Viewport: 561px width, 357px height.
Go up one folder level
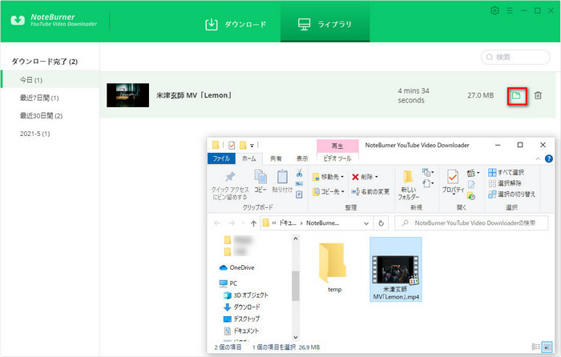254,223
